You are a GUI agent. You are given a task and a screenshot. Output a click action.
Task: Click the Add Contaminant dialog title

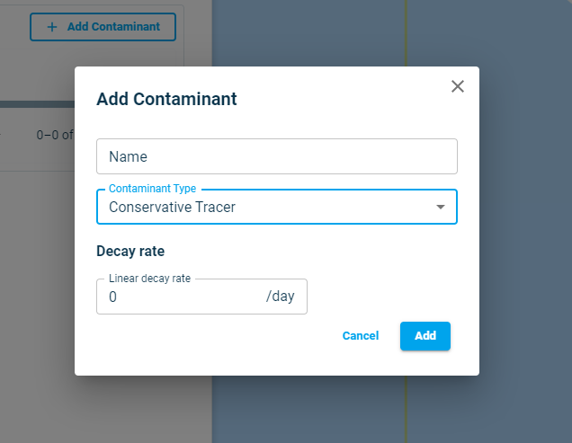click(x=166, y=99)
